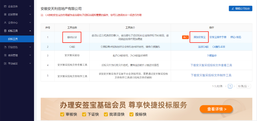Click the orange 查看详情 banner button

tap(216, 109)
